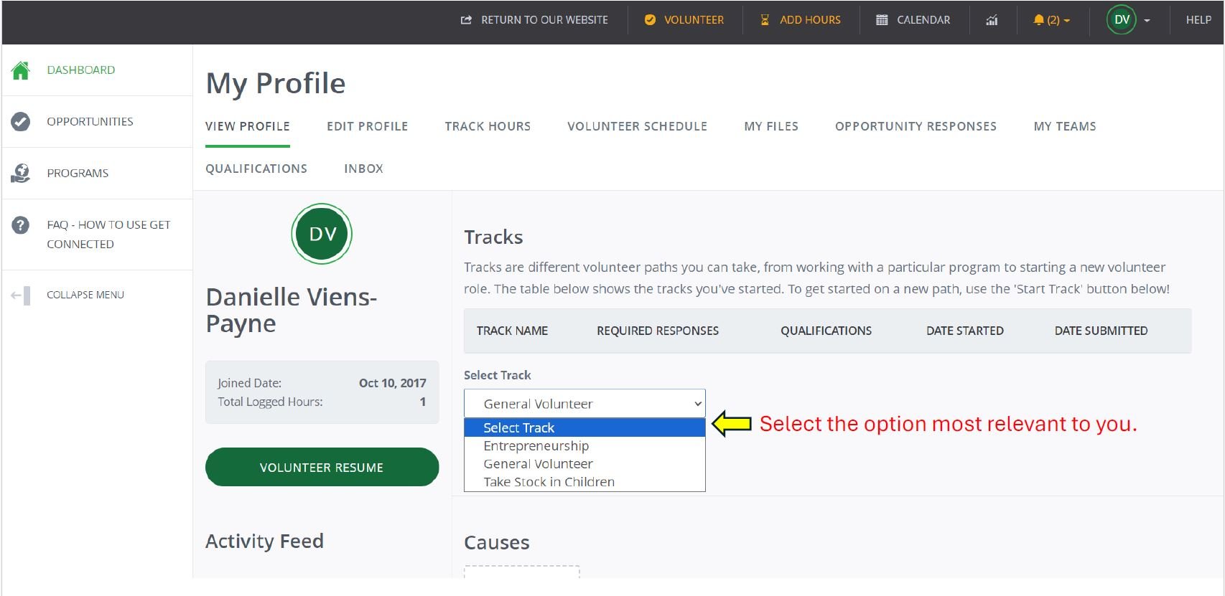The height and width of the screenshot is (596, 1225).
Task: Choose Entrepreneurship from track list
Action: pos(584,446)
